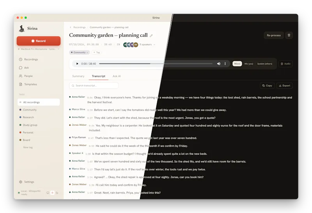
Task: Select All recordings tag filter
Action: tap(39, 102)
